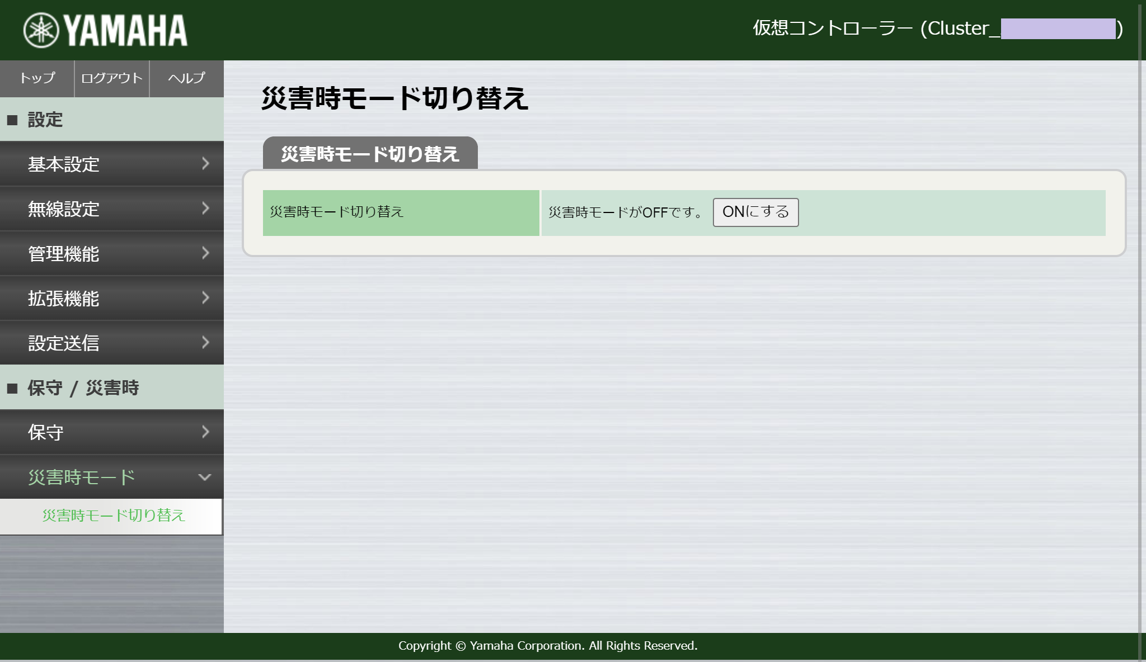This screenshot has width=1146, height=662.
Task: Open the ヘルプ navigation item
Action: pyautogui.click(x=186, y=78)
